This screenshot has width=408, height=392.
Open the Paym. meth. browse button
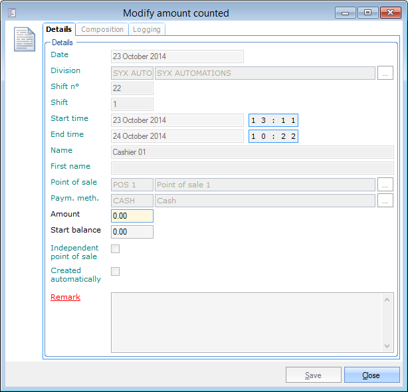(x=385, y=201)
